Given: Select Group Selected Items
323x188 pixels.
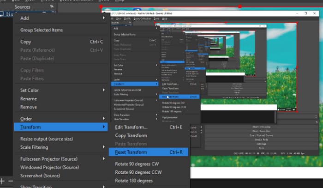Looking at the screenshot, I should pos(42,30).
